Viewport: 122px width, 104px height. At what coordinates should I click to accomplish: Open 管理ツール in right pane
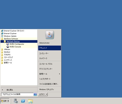pos(50,74)
